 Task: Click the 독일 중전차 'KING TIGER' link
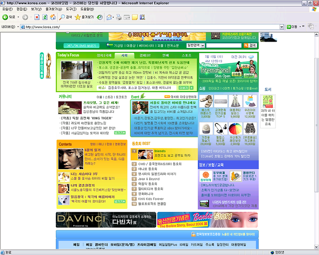pyautogui.click(x=86, y=118)
